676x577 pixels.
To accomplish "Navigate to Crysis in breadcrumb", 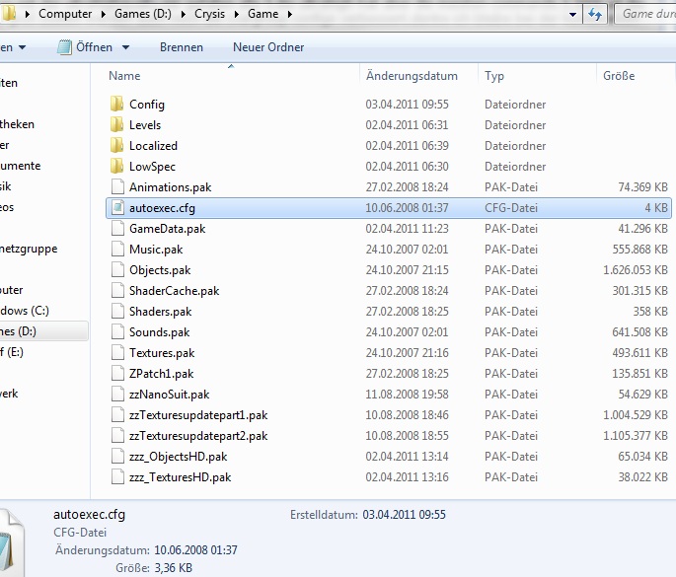I will [x=209, y=14].
